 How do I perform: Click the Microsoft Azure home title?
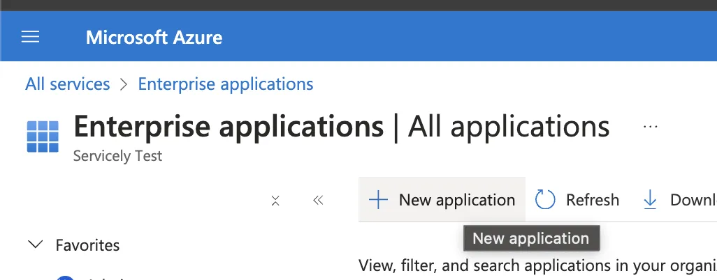154,38
